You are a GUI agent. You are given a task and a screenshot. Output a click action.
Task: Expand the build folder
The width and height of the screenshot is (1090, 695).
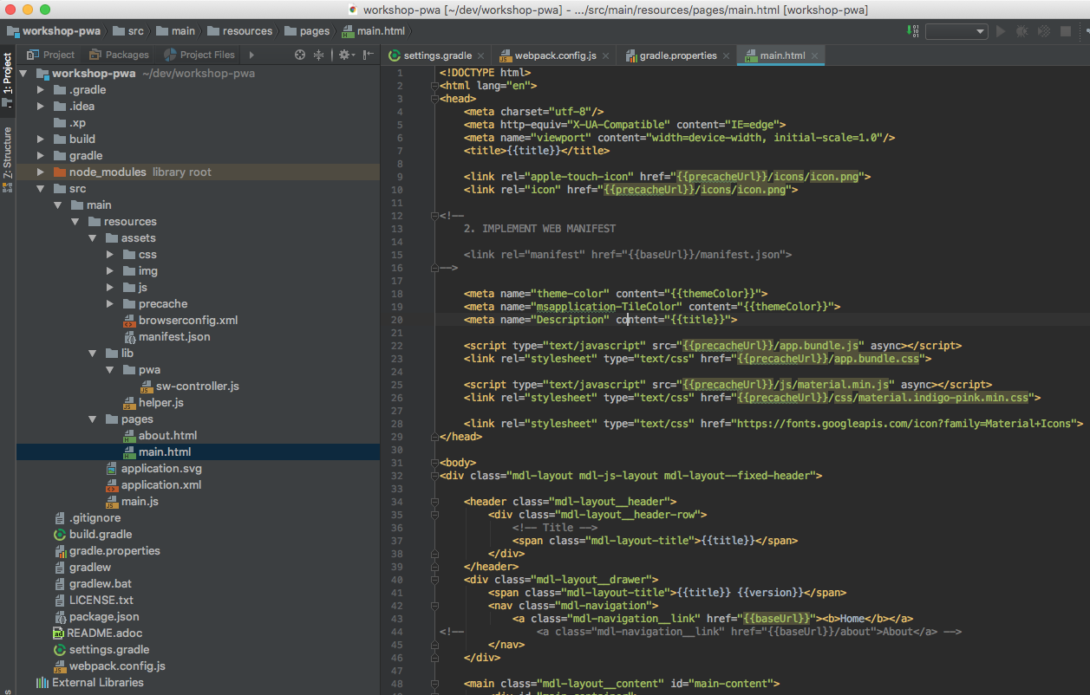41,140
